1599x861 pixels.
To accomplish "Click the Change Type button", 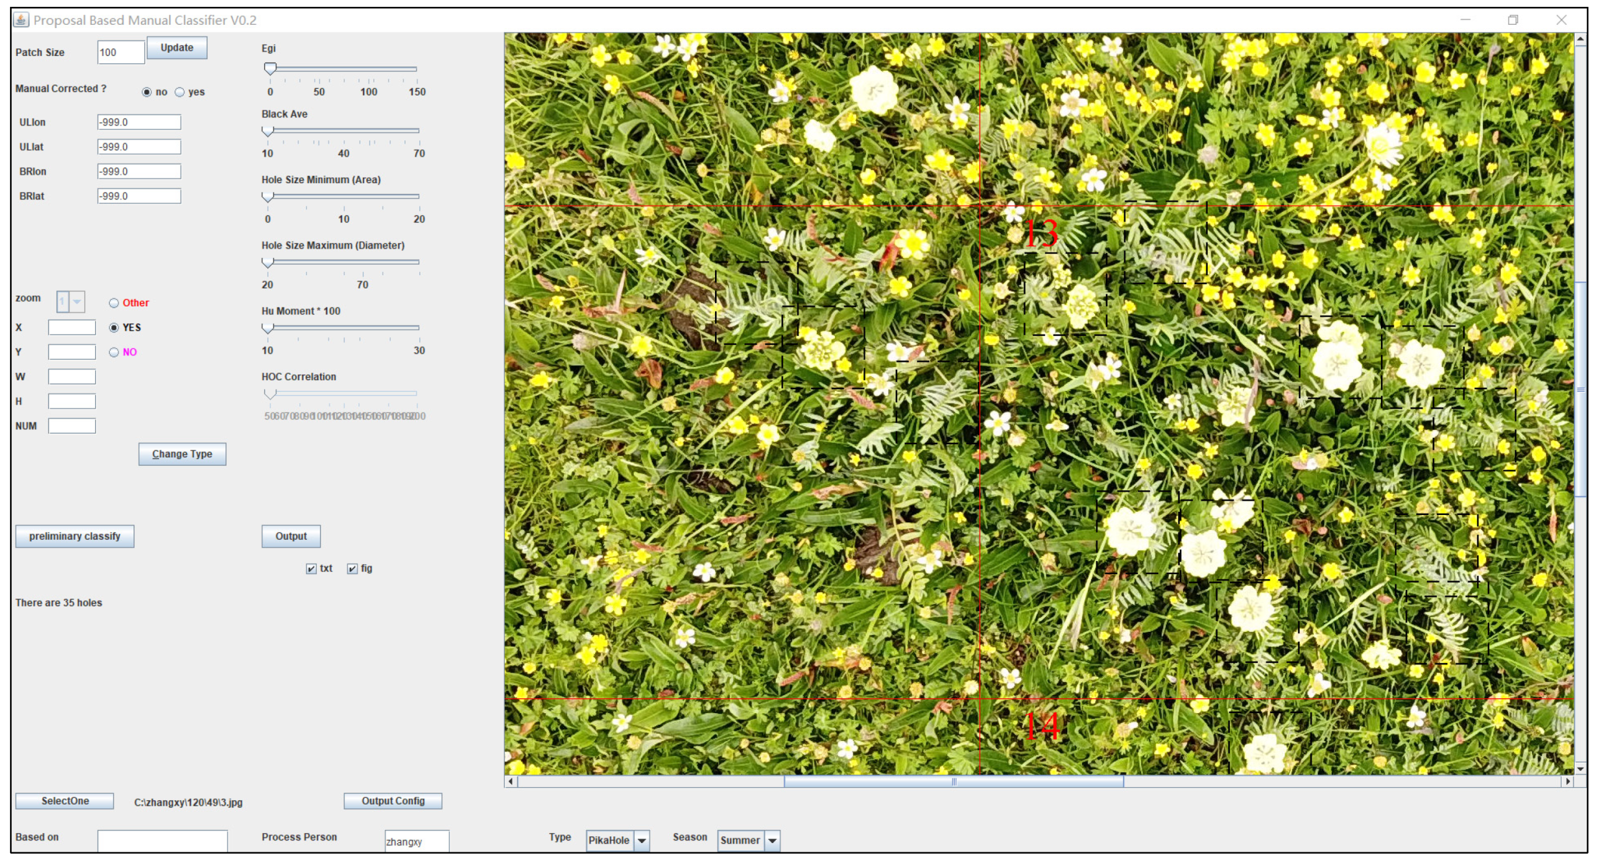I will click(182, 453).
